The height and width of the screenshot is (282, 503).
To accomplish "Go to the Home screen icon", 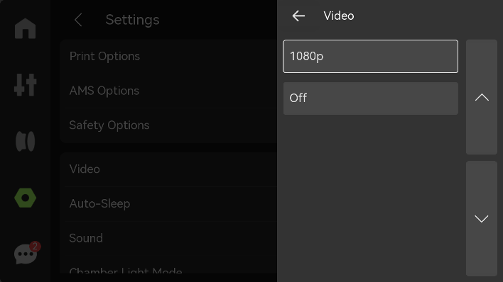I will (x=25, y=28).
